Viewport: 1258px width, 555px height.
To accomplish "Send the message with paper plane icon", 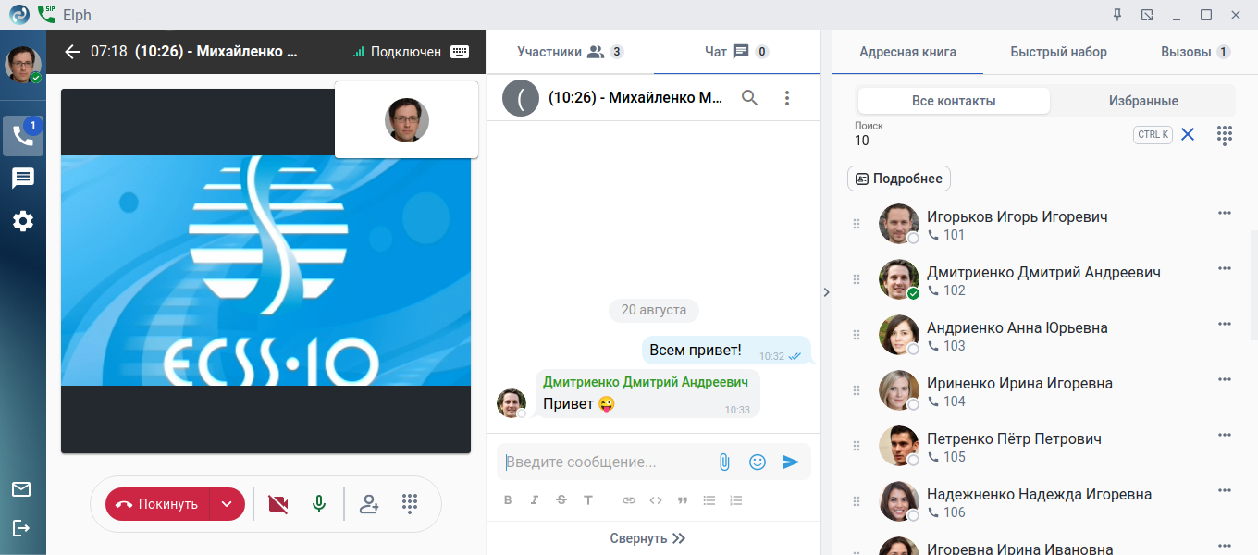I will tap(790, 462).
